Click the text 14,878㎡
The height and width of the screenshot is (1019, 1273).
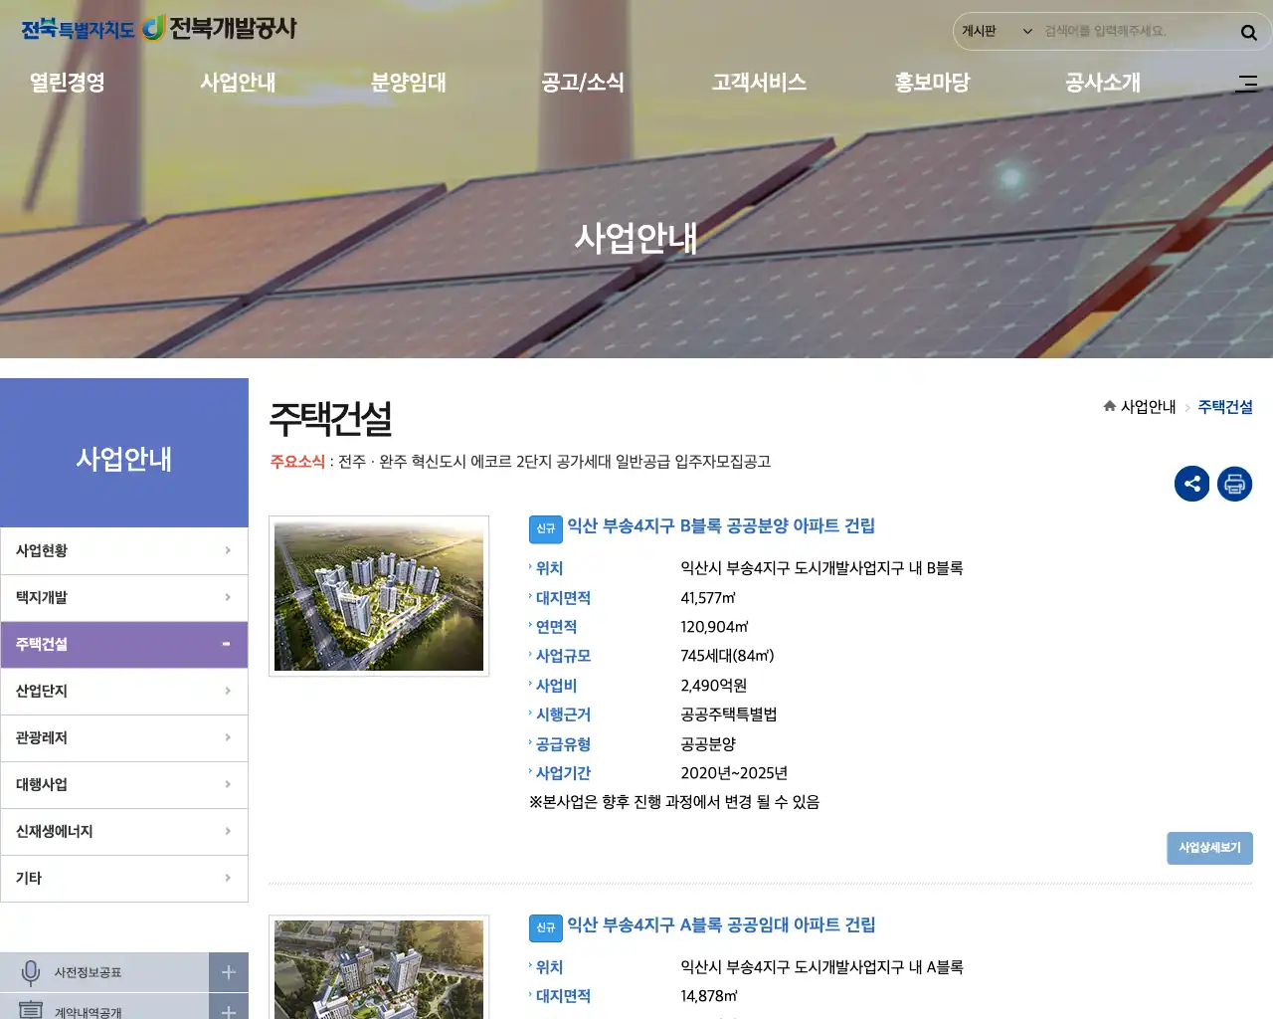point(709,996)
